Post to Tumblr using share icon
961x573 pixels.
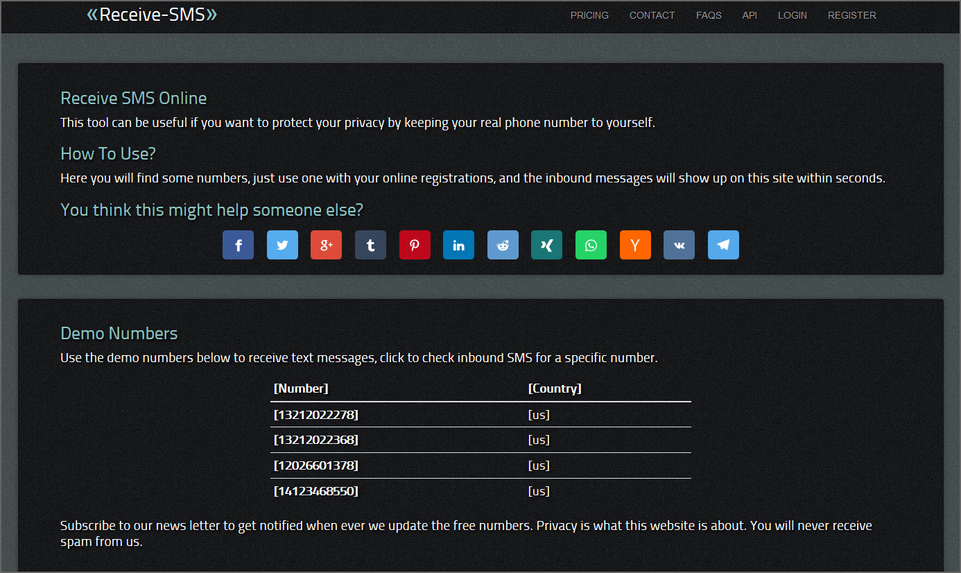(x=370, y=246)
